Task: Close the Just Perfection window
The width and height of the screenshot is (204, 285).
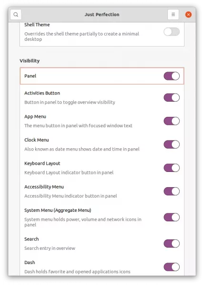Action: pyautogui.click(x=188, y=15)
